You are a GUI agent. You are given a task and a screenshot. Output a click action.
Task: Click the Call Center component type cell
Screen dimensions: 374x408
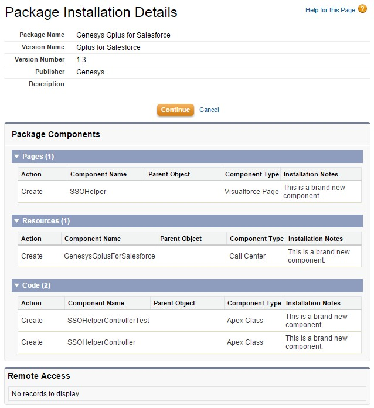click(247, 256)
